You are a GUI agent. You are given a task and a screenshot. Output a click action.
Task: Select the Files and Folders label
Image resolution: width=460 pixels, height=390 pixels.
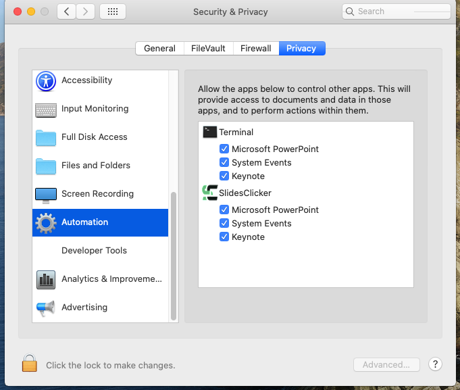pyautogui.click(x=96, y=165)
